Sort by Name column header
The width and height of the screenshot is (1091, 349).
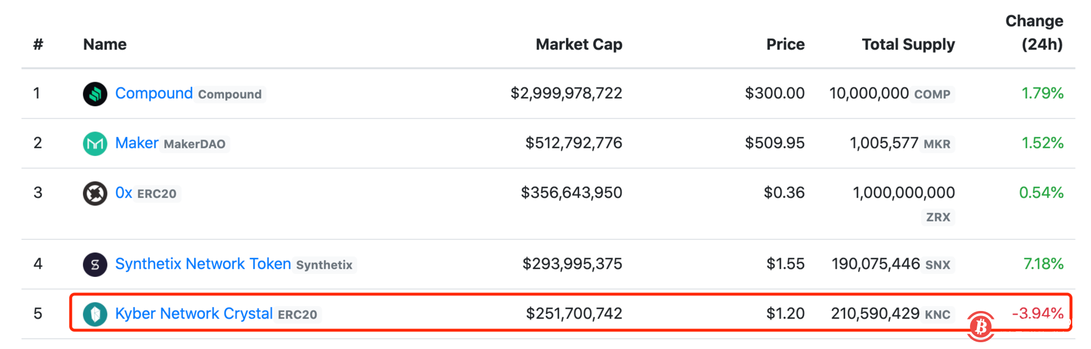pyautogui.click(x=105, y=44)
